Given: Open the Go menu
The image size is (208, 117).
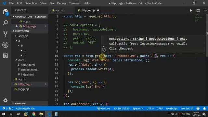Looking at the screenshot, I should click(52, 3).
